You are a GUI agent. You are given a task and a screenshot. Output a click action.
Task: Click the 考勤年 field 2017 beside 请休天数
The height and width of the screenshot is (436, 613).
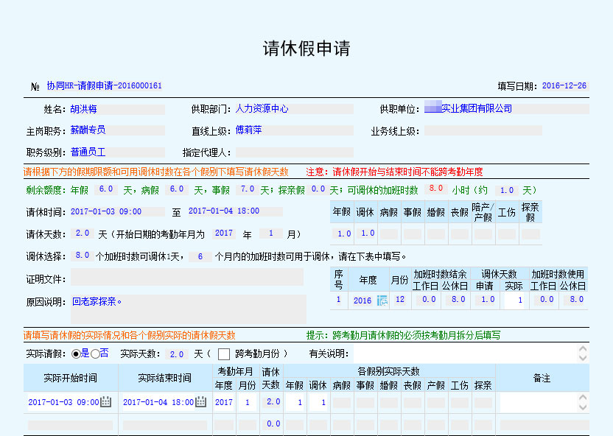point(224,233)
